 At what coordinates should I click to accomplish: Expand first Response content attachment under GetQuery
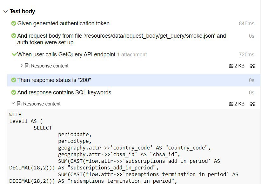coord(21,66)
